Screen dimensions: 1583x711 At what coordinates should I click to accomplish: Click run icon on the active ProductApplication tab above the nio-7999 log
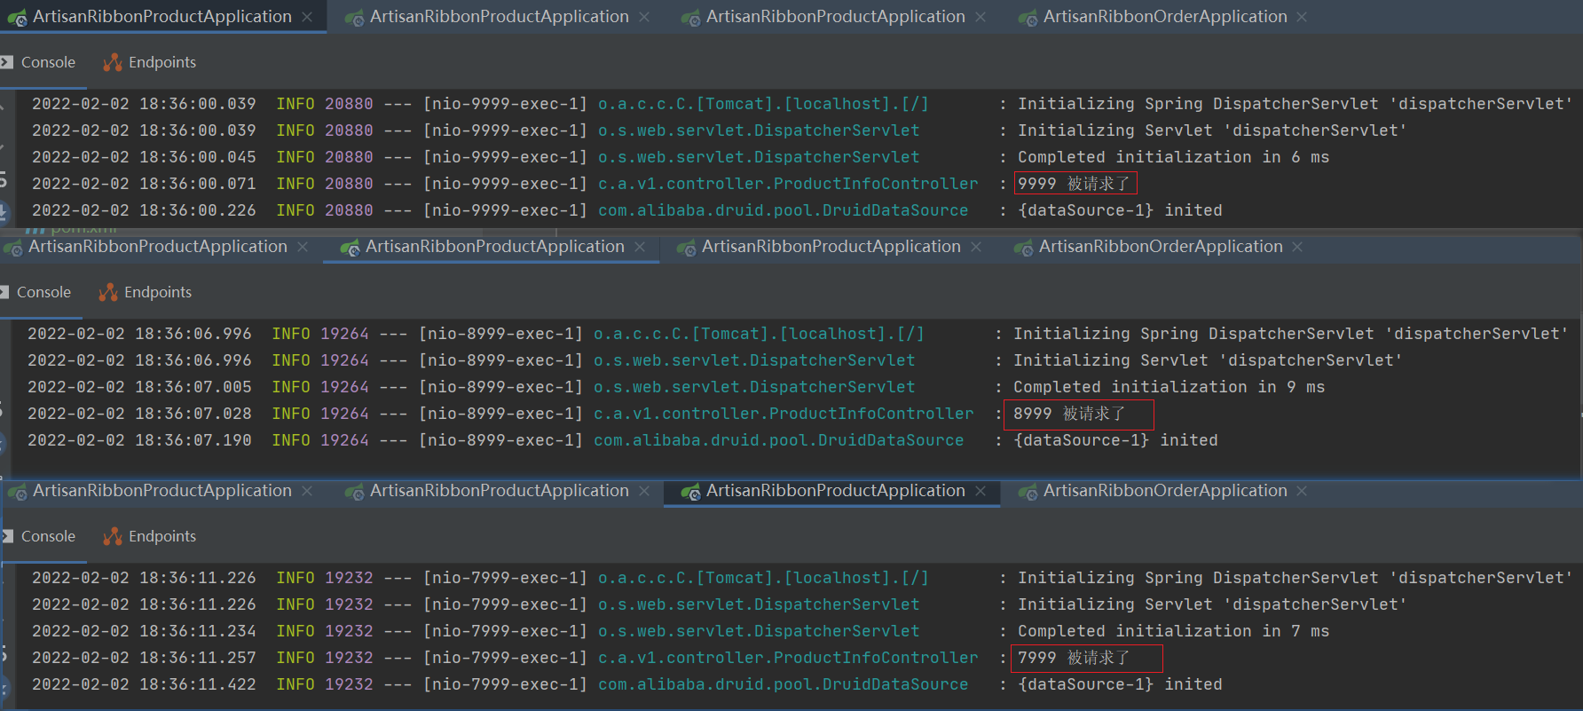[x=690, y=491]
